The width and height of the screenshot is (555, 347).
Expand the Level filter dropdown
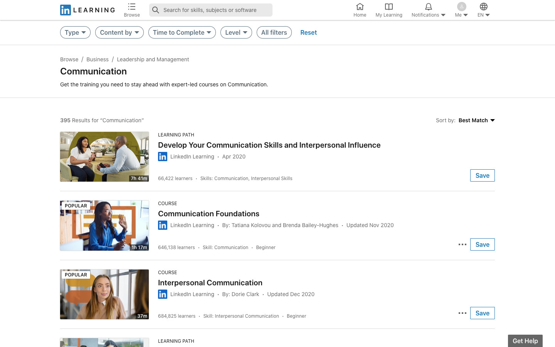click(236, 32)
